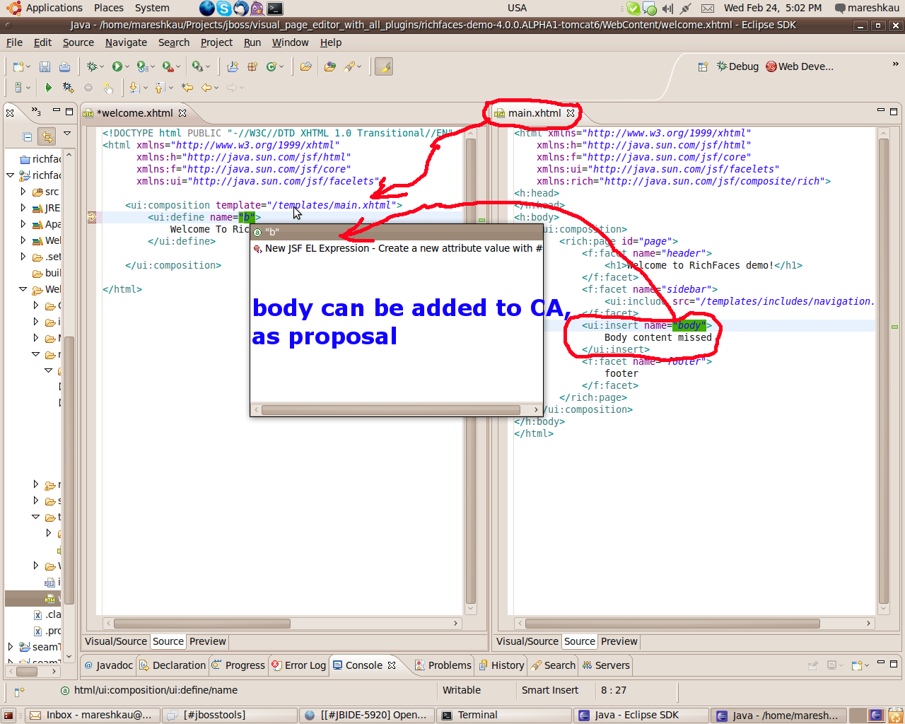
Task: Expand the JRE library tree node
Action: pos(23,208)
